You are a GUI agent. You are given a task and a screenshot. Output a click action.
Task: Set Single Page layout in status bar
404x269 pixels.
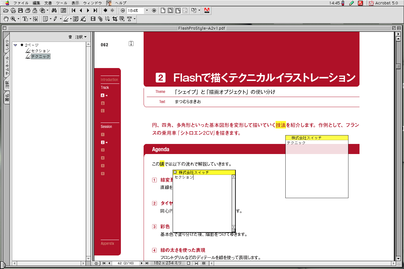188,263
